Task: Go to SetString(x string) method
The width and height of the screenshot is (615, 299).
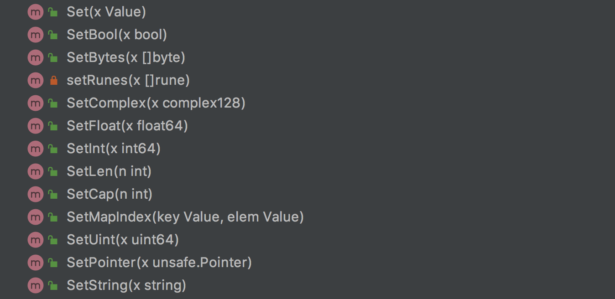Action: pyautogui.click(x=126, y=286)
